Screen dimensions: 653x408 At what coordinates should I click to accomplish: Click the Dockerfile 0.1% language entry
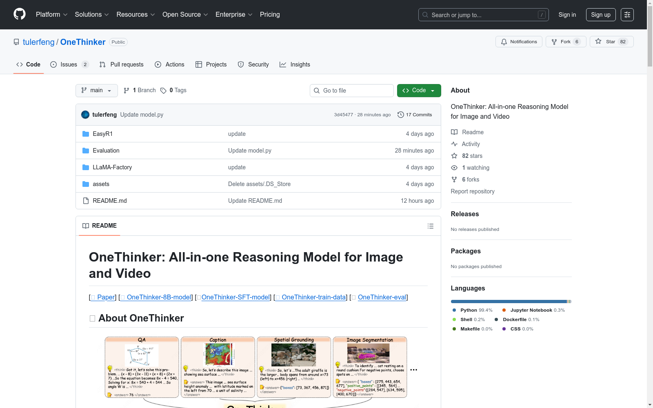point(517,319)
